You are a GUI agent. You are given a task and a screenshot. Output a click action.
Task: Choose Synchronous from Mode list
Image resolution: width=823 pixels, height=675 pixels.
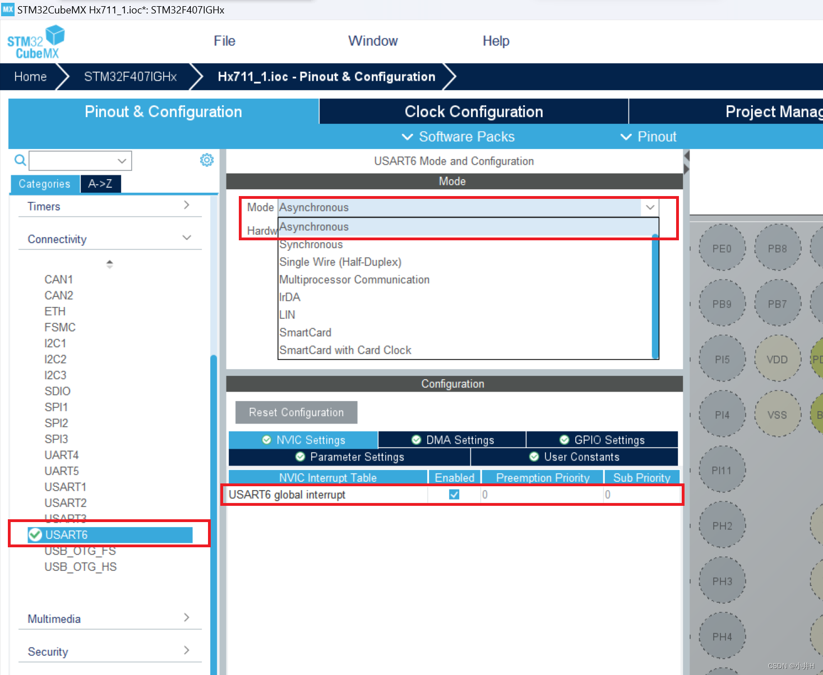465,244
